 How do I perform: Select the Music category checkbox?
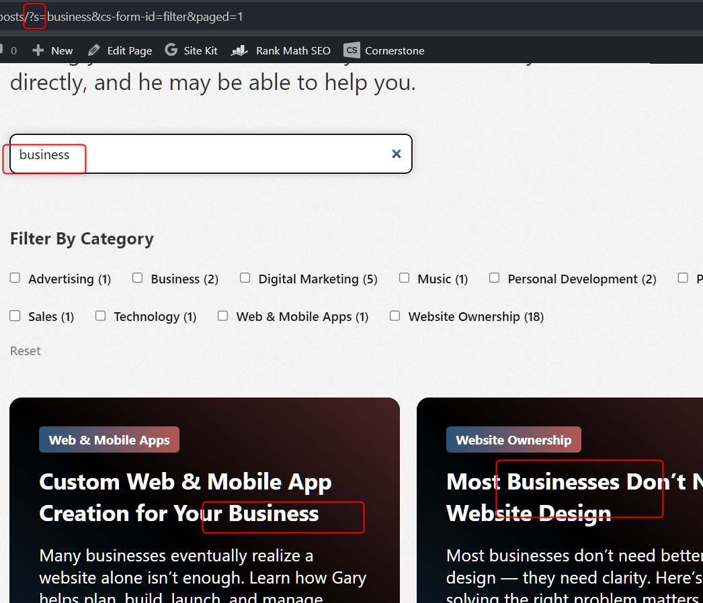(x=404, y=278)
